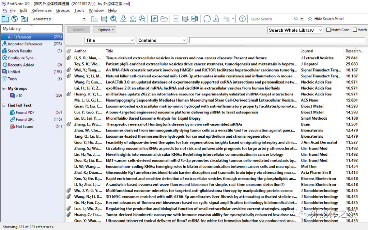Open Configure Sync in the sidebar
This screenshot has height=230, width=368.
point(32,58)
